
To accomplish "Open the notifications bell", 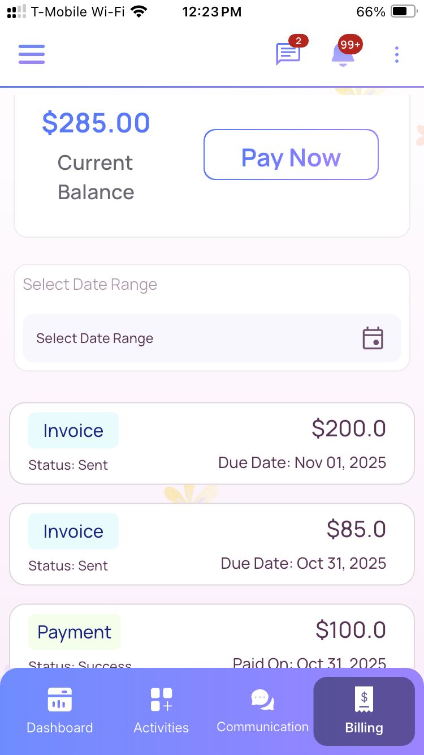I will click(x=344, y=54).
